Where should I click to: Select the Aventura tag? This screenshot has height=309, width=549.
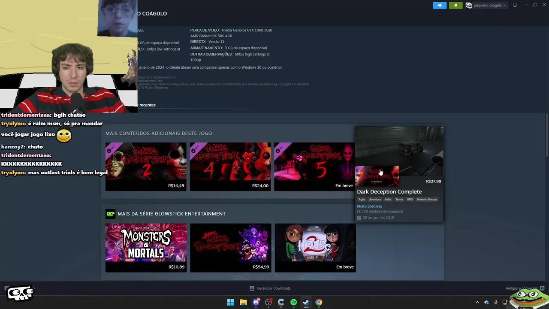[375, 200]
